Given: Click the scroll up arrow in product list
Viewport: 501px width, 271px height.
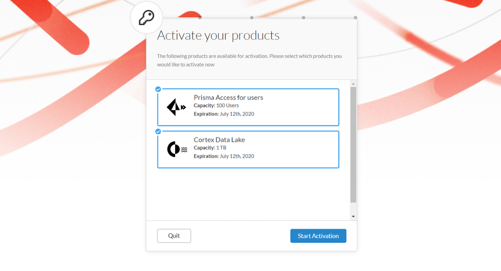Looking at the screenshot, I should (353, 84).
